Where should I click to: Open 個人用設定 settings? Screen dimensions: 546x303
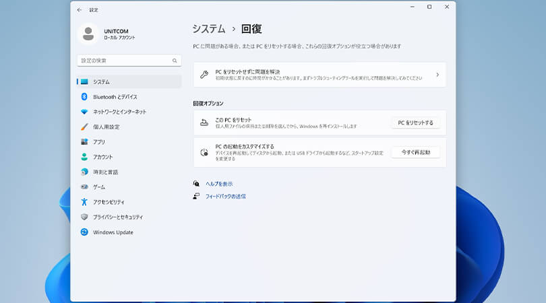point(129,127)
